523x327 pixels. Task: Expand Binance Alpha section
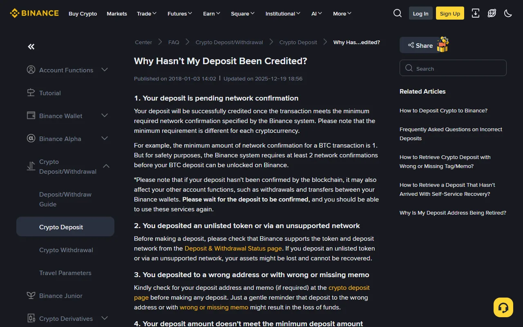[105, 138]
